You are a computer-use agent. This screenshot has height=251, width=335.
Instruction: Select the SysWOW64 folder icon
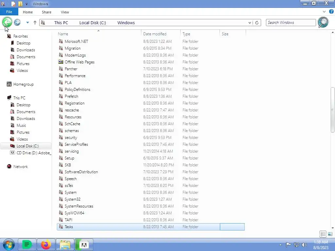coord(61,213)
